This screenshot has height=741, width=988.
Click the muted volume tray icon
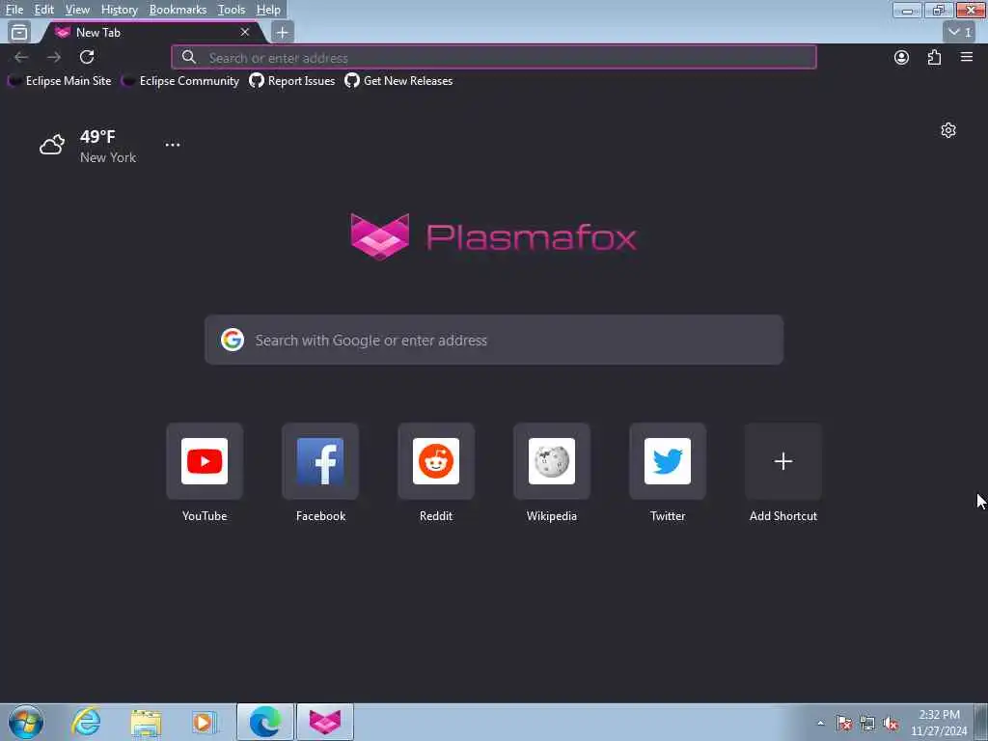tap(891, 724)
